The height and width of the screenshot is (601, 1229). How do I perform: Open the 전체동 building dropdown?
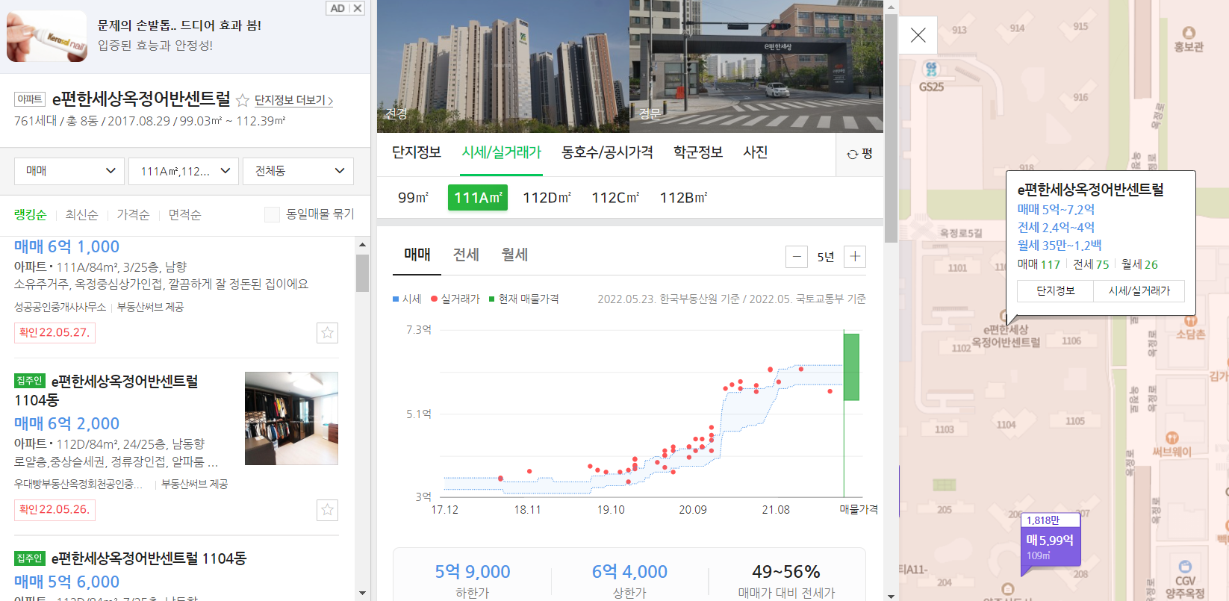click(298, 171)
